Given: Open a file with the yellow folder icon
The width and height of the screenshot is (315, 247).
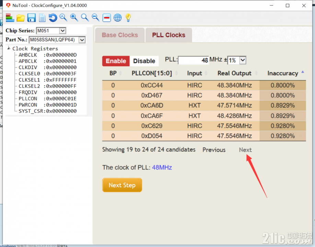Looking at the screenshot, I should tap(21, 18).
